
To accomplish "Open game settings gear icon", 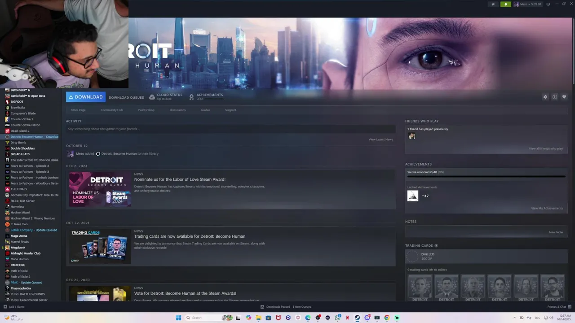I will click(x=545, y=97).
